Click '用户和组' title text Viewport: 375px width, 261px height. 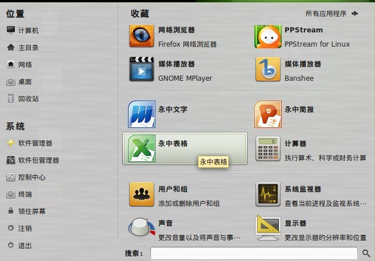[172, 189]
